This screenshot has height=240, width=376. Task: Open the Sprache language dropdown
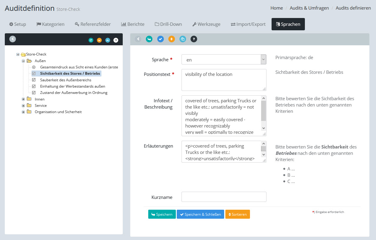(224, 60)
